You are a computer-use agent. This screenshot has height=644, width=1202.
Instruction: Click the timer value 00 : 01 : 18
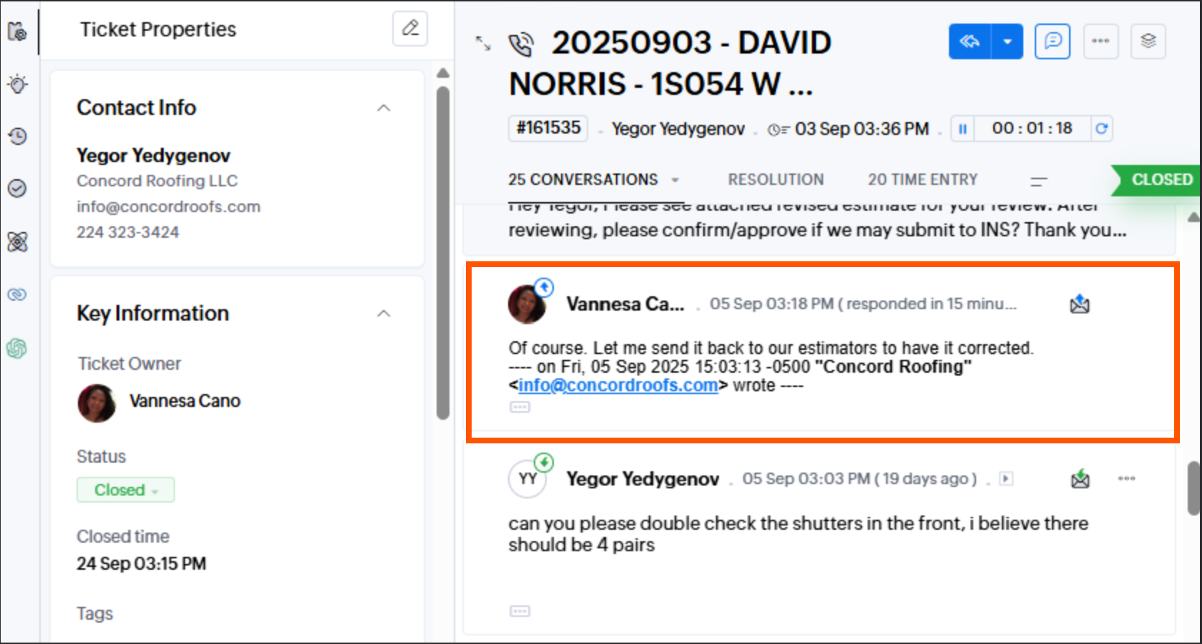(1032, 129)
